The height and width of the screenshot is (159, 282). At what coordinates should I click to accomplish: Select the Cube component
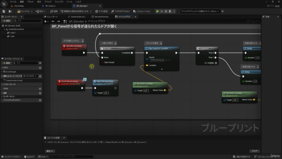pos(12,36)
